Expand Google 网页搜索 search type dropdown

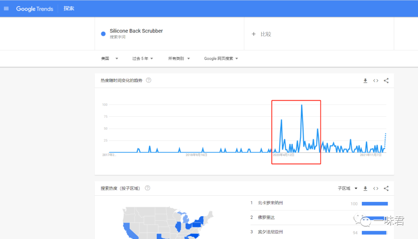(x=221, y=59)
